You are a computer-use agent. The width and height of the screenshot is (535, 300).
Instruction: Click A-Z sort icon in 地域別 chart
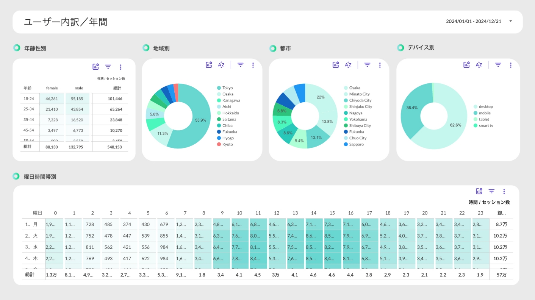pos(221,65)
